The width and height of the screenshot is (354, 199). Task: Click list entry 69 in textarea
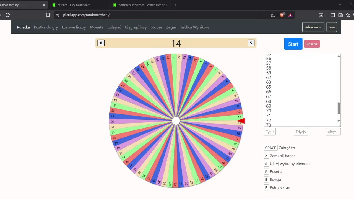pos(269,106)
